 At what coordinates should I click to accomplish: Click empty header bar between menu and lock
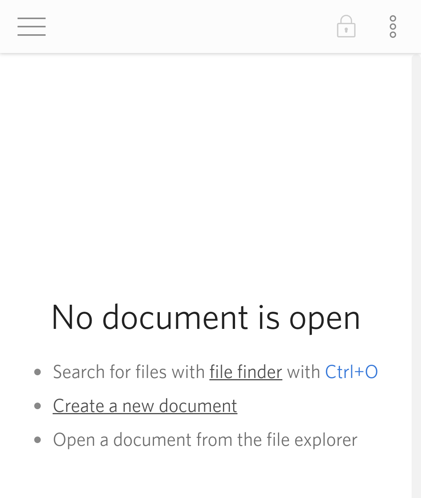pos(191,26)
